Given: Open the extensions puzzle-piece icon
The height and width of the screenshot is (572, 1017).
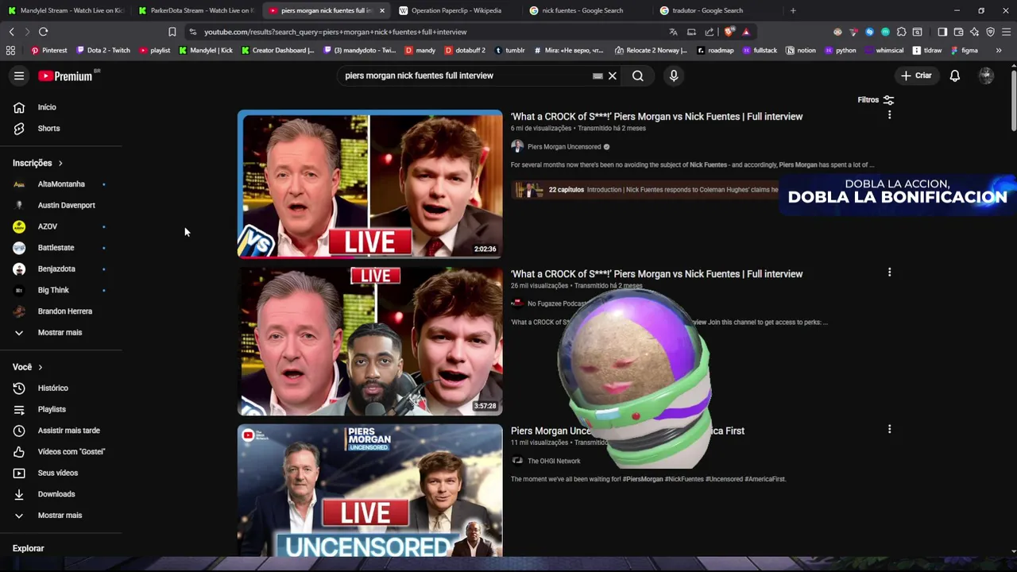Looking at the screenshot, I should tap(901, 32).
